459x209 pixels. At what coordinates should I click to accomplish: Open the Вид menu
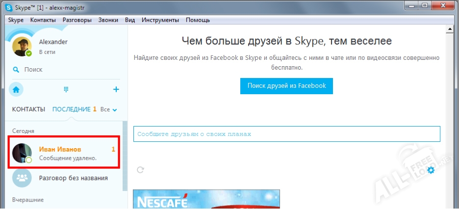coord(130,20)
